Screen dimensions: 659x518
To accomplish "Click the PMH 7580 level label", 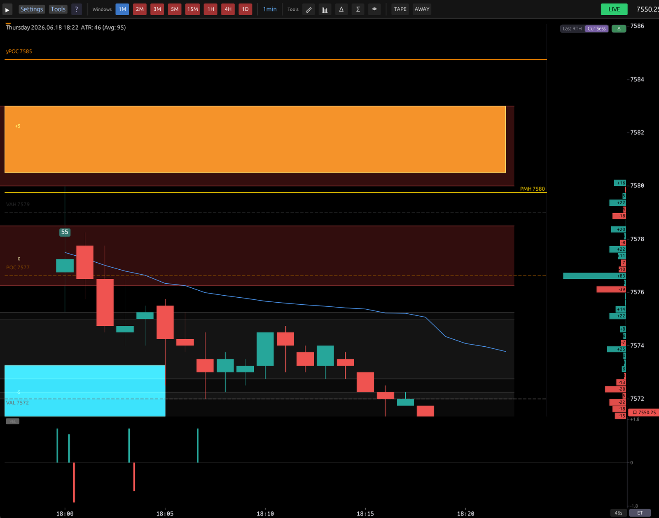I will pos(532,189).
